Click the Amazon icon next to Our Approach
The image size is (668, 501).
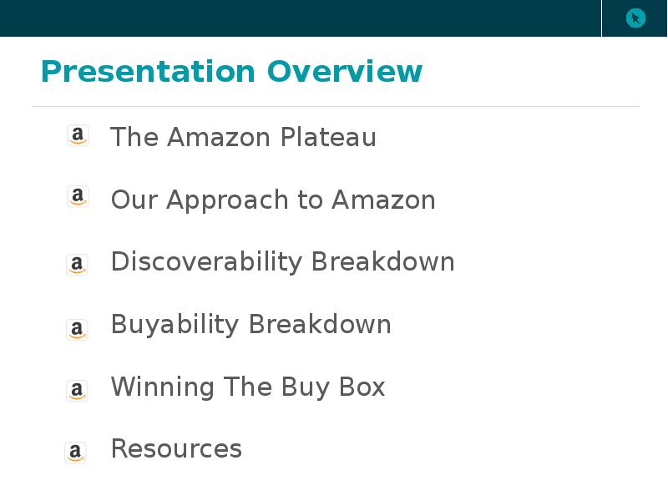78,197
